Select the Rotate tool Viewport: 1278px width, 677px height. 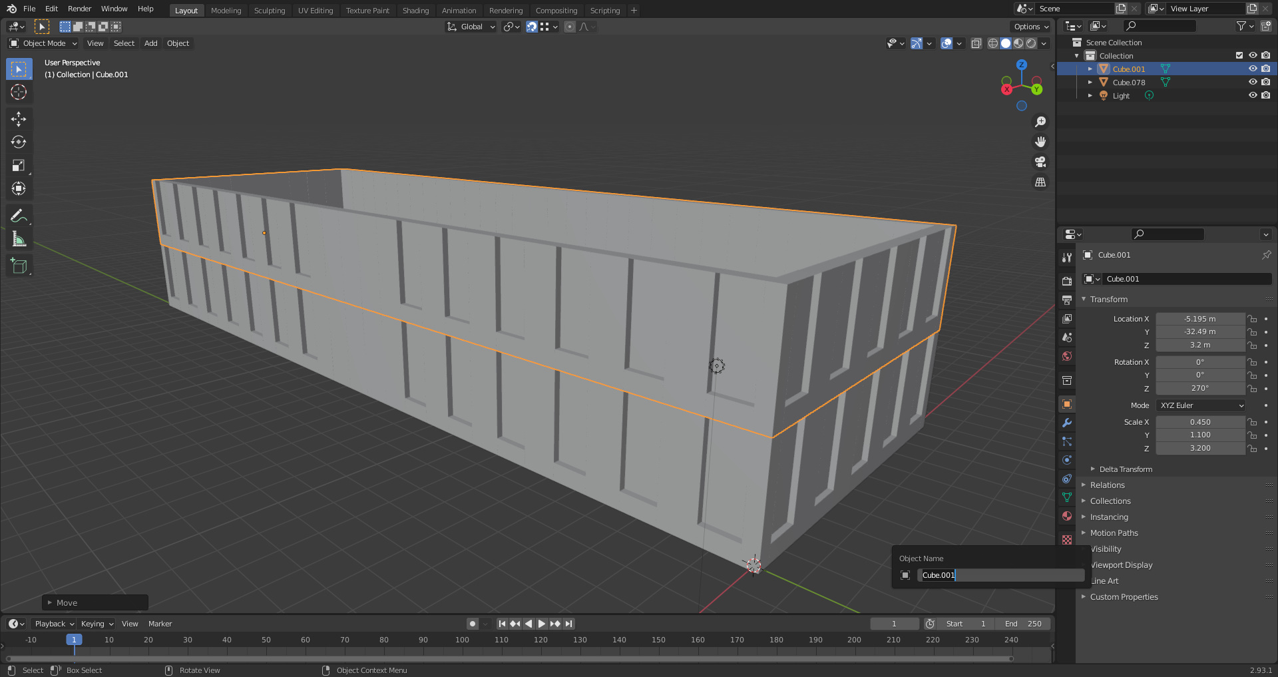click(19, 142)
